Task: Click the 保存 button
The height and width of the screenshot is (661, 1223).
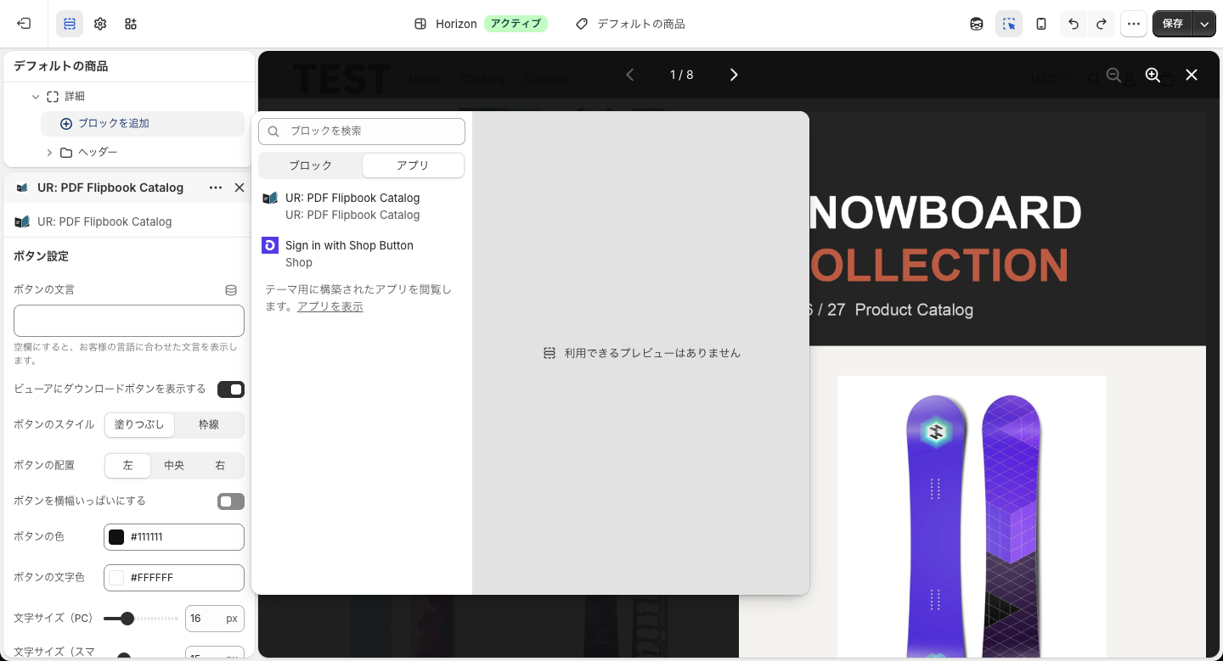Action: (1173, 24)
